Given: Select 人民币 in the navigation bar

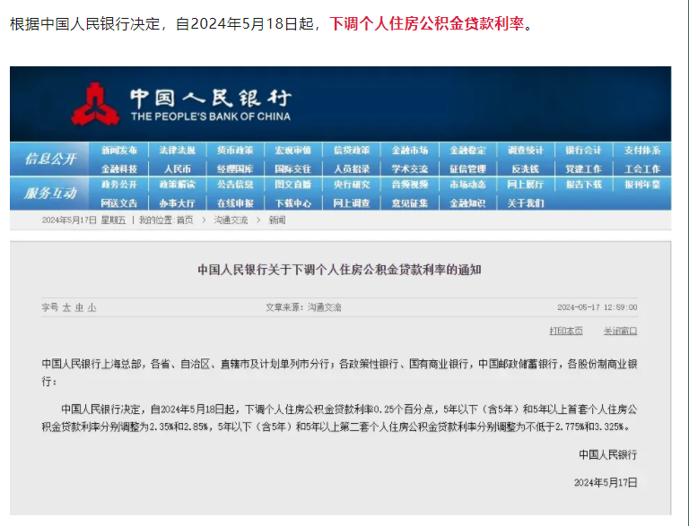Looking at the screenshot, I should (177, 169).
